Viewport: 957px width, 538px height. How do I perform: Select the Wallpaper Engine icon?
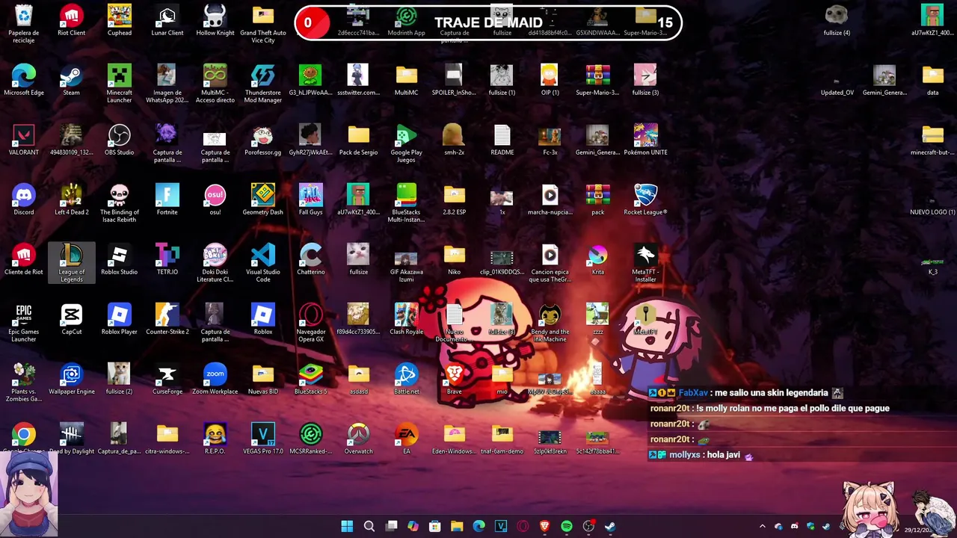coord(72,379)
